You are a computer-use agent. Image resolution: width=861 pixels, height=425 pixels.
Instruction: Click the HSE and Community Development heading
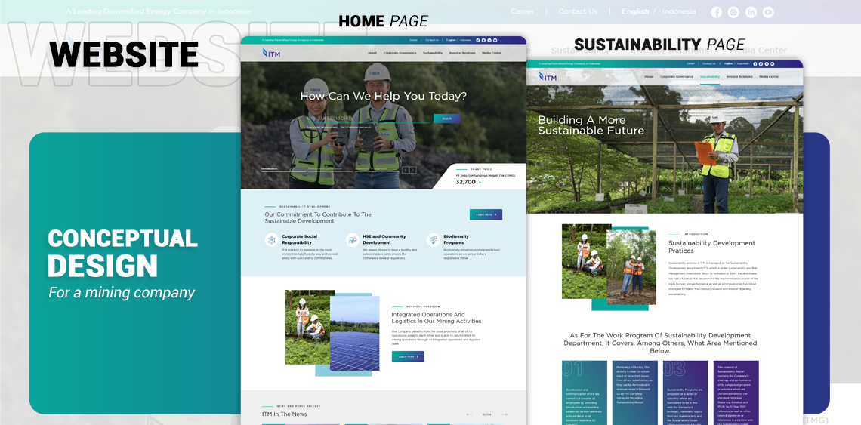point(384,239)
